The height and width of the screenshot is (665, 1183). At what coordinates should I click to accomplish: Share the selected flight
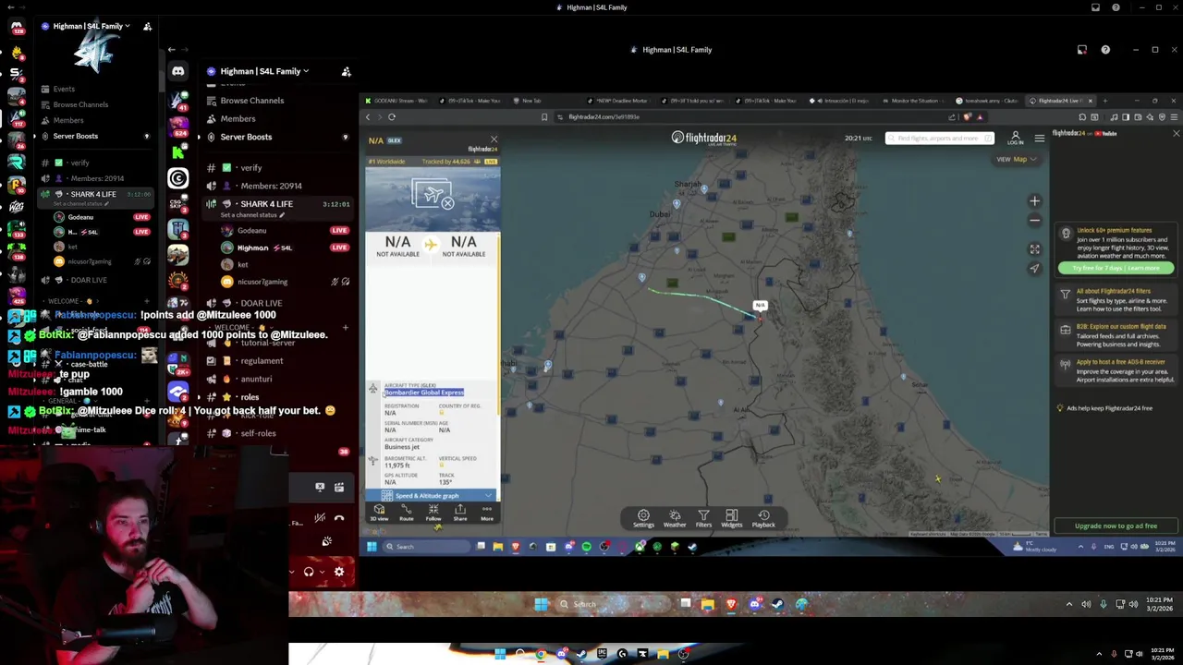click(x=460, y=513)
